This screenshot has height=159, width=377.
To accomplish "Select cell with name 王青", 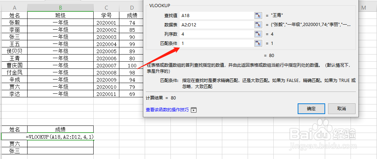I will [14, 58].
